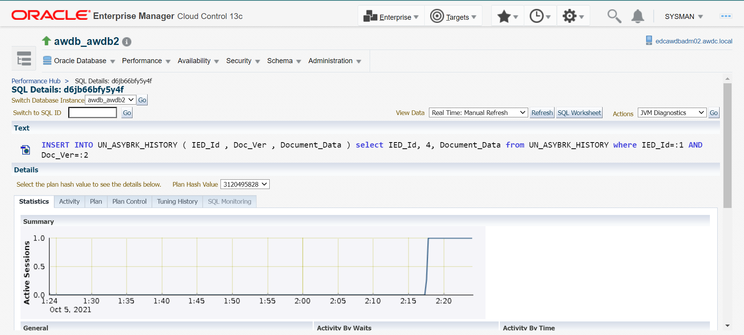Open the Favorites star menu
The width and height of the screenshot is (744, 335).
[508, 16]
